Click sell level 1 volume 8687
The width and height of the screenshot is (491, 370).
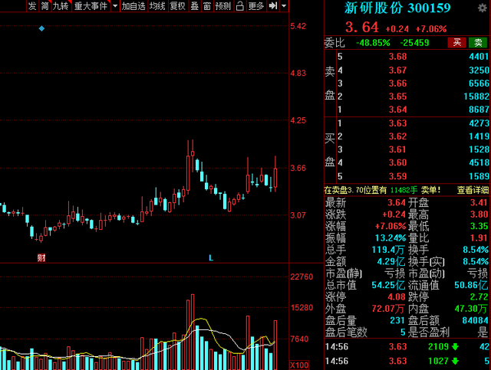tap(479, 110)
